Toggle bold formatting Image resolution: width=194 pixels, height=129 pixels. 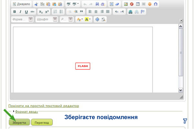point(15,12)
